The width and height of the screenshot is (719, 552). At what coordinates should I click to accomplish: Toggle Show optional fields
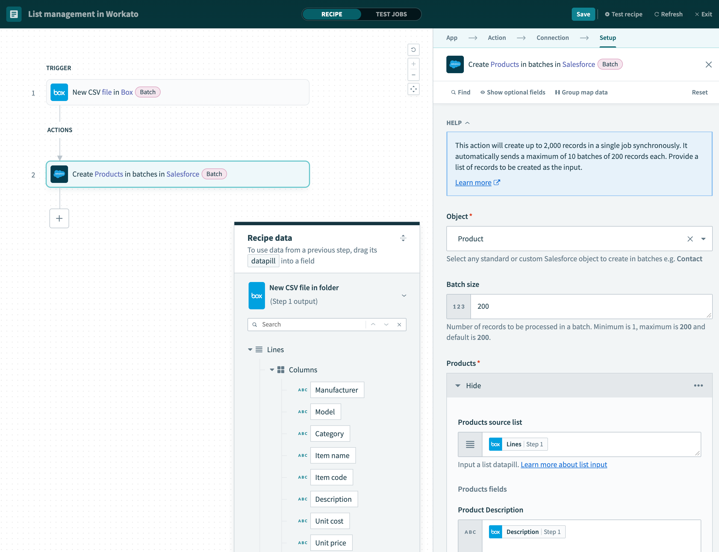pos(512,92)
